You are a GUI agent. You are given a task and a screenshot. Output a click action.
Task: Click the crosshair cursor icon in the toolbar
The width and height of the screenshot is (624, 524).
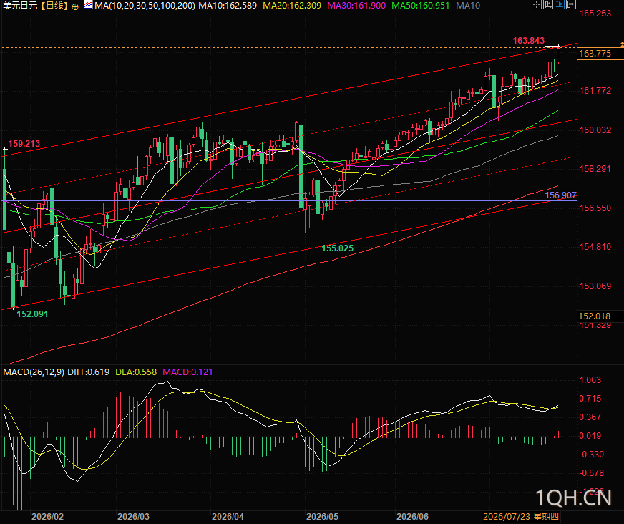[536, 5]
